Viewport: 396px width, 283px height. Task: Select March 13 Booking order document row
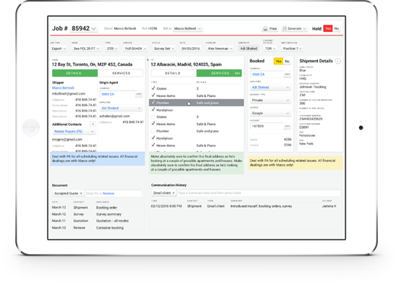tap(97, 208)
